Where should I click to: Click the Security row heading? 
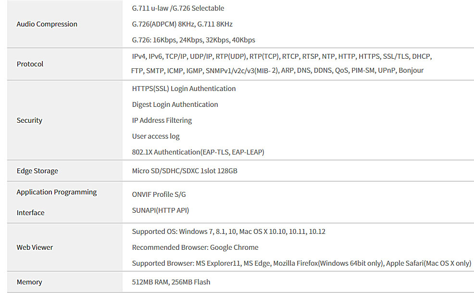coord(29,120)
